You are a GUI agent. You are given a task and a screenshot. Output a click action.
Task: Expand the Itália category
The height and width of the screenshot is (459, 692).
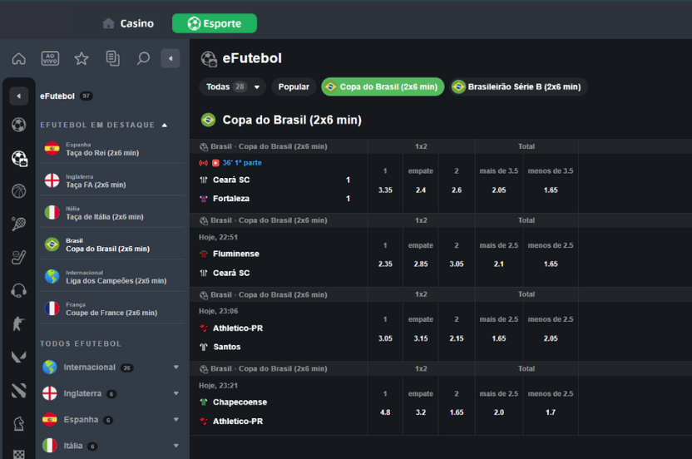pos(176,446)
